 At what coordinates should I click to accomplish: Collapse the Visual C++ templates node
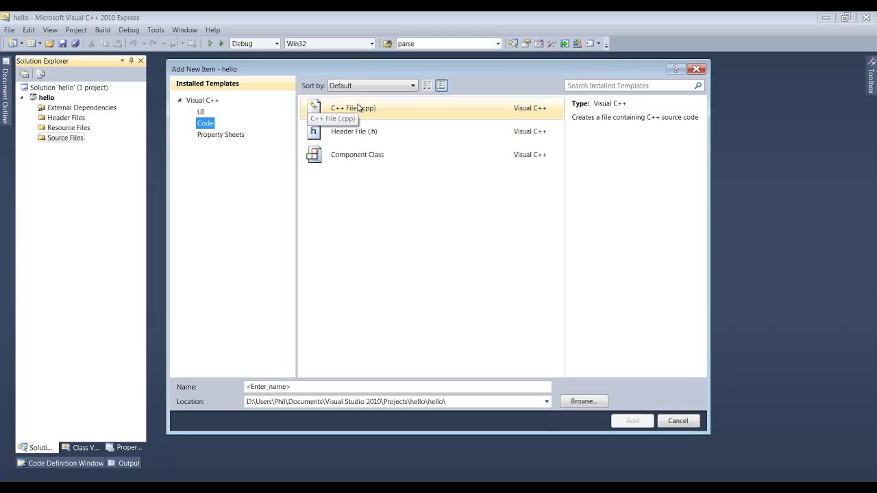coord(180,100)
